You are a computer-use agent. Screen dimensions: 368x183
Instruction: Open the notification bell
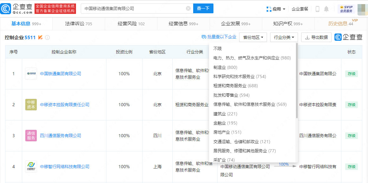(327, 9)
